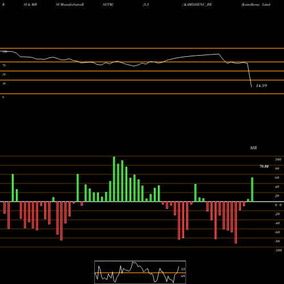Screen dimensions: 284x284
Task: Click the 70 level RSI label
Action: (x=4, y=65)
